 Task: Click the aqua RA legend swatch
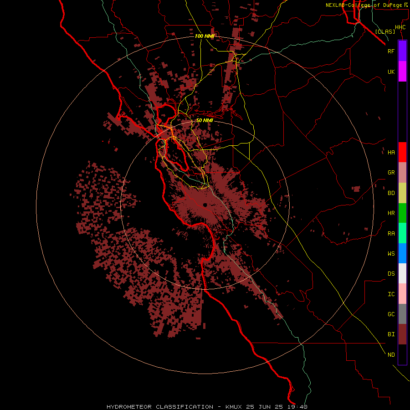tap(402, 233)
